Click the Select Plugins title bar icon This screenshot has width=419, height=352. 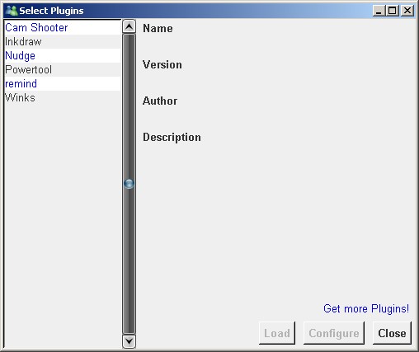(12, 11)
